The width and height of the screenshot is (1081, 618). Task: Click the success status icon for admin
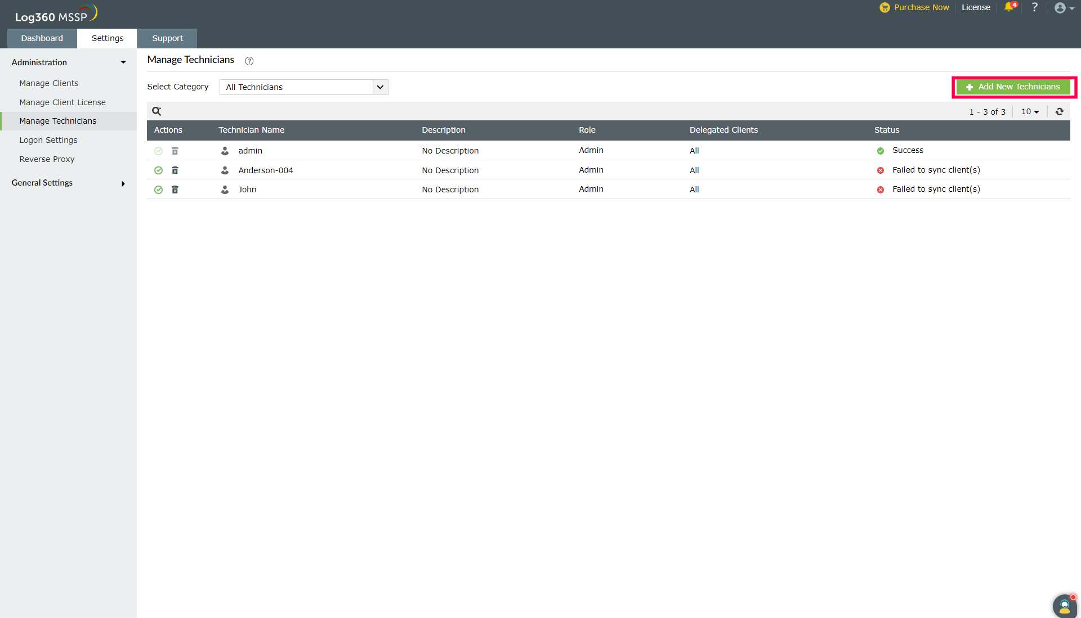coord(881,151)
